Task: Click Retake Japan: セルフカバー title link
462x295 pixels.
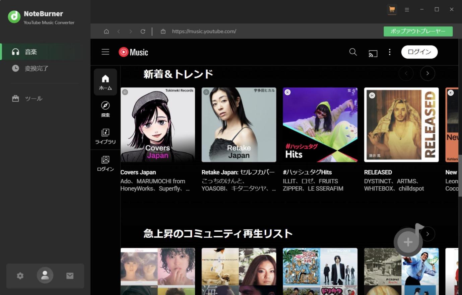Action: click(238, 172)
